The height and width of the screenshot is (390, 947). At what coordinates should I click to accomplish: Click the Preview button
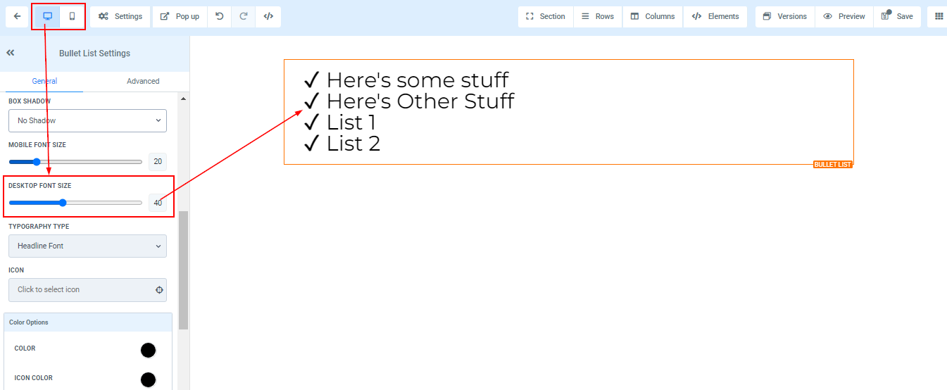pos(844,16)
